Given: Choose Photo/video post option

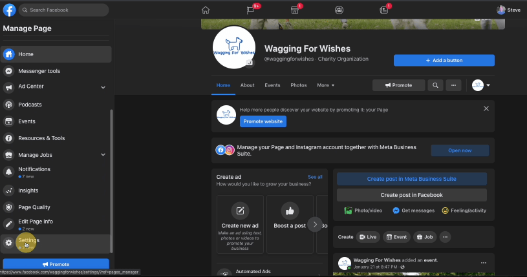Looking at the screenshot, I should [363, 210].
